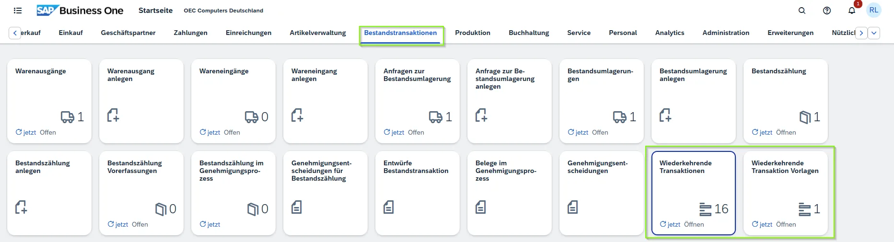
Task: Click the search magnifier icon
Action: (802, 11)
